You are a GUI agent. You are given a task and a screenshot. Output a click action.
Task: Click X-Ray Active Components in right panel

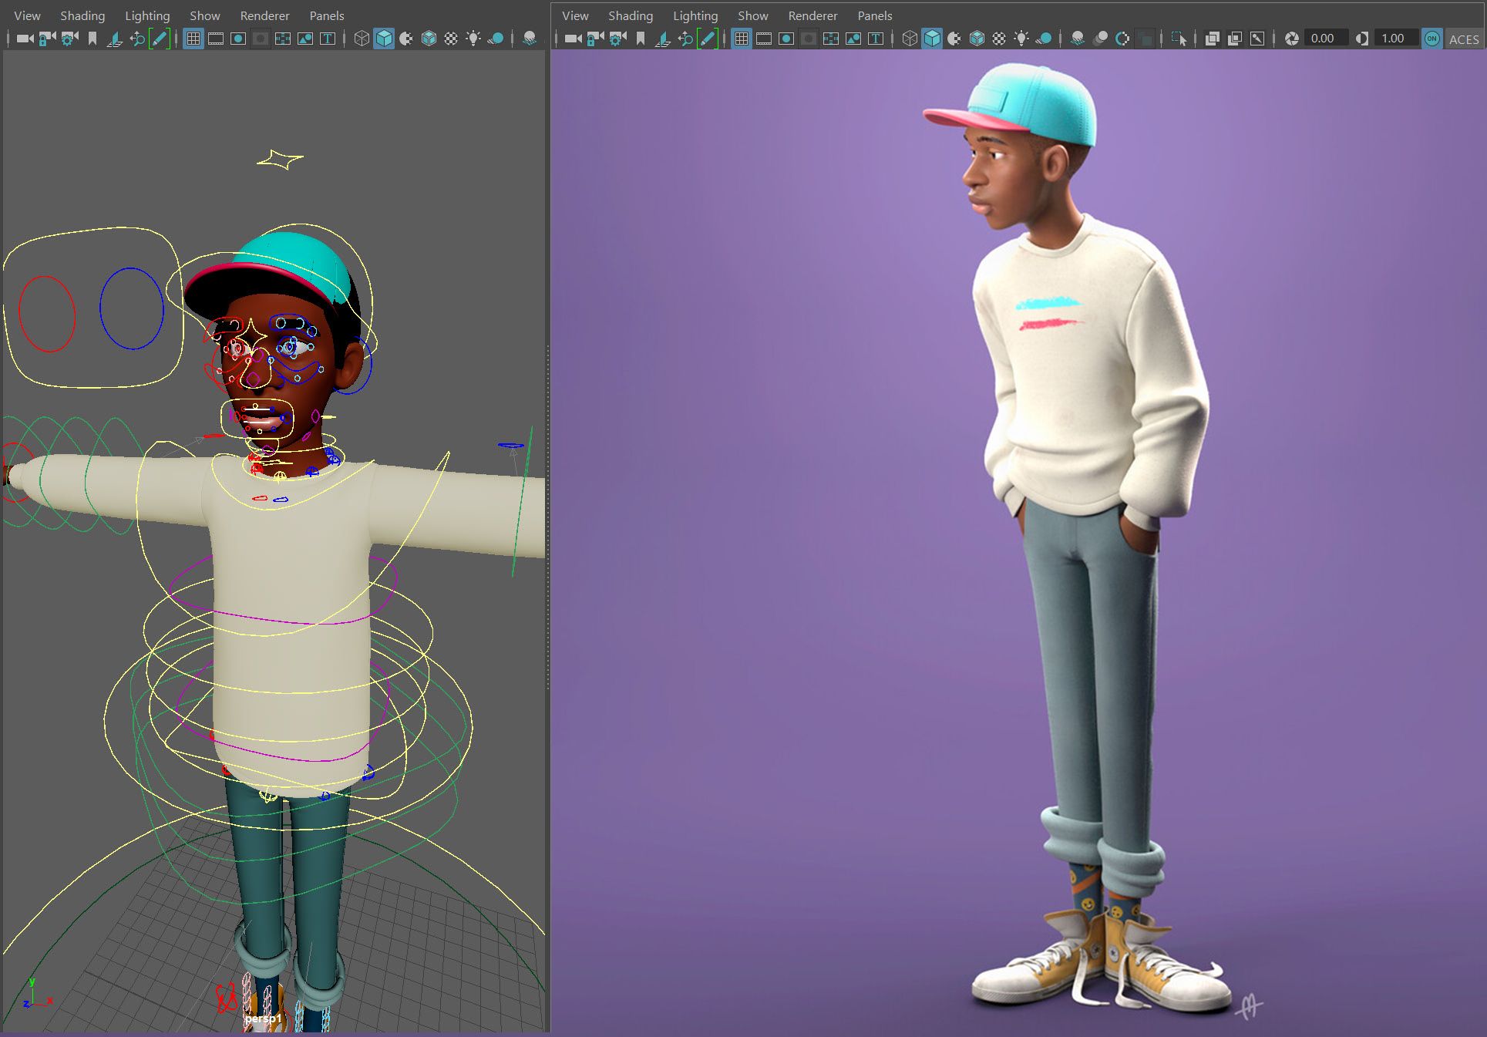[1234, 39]
